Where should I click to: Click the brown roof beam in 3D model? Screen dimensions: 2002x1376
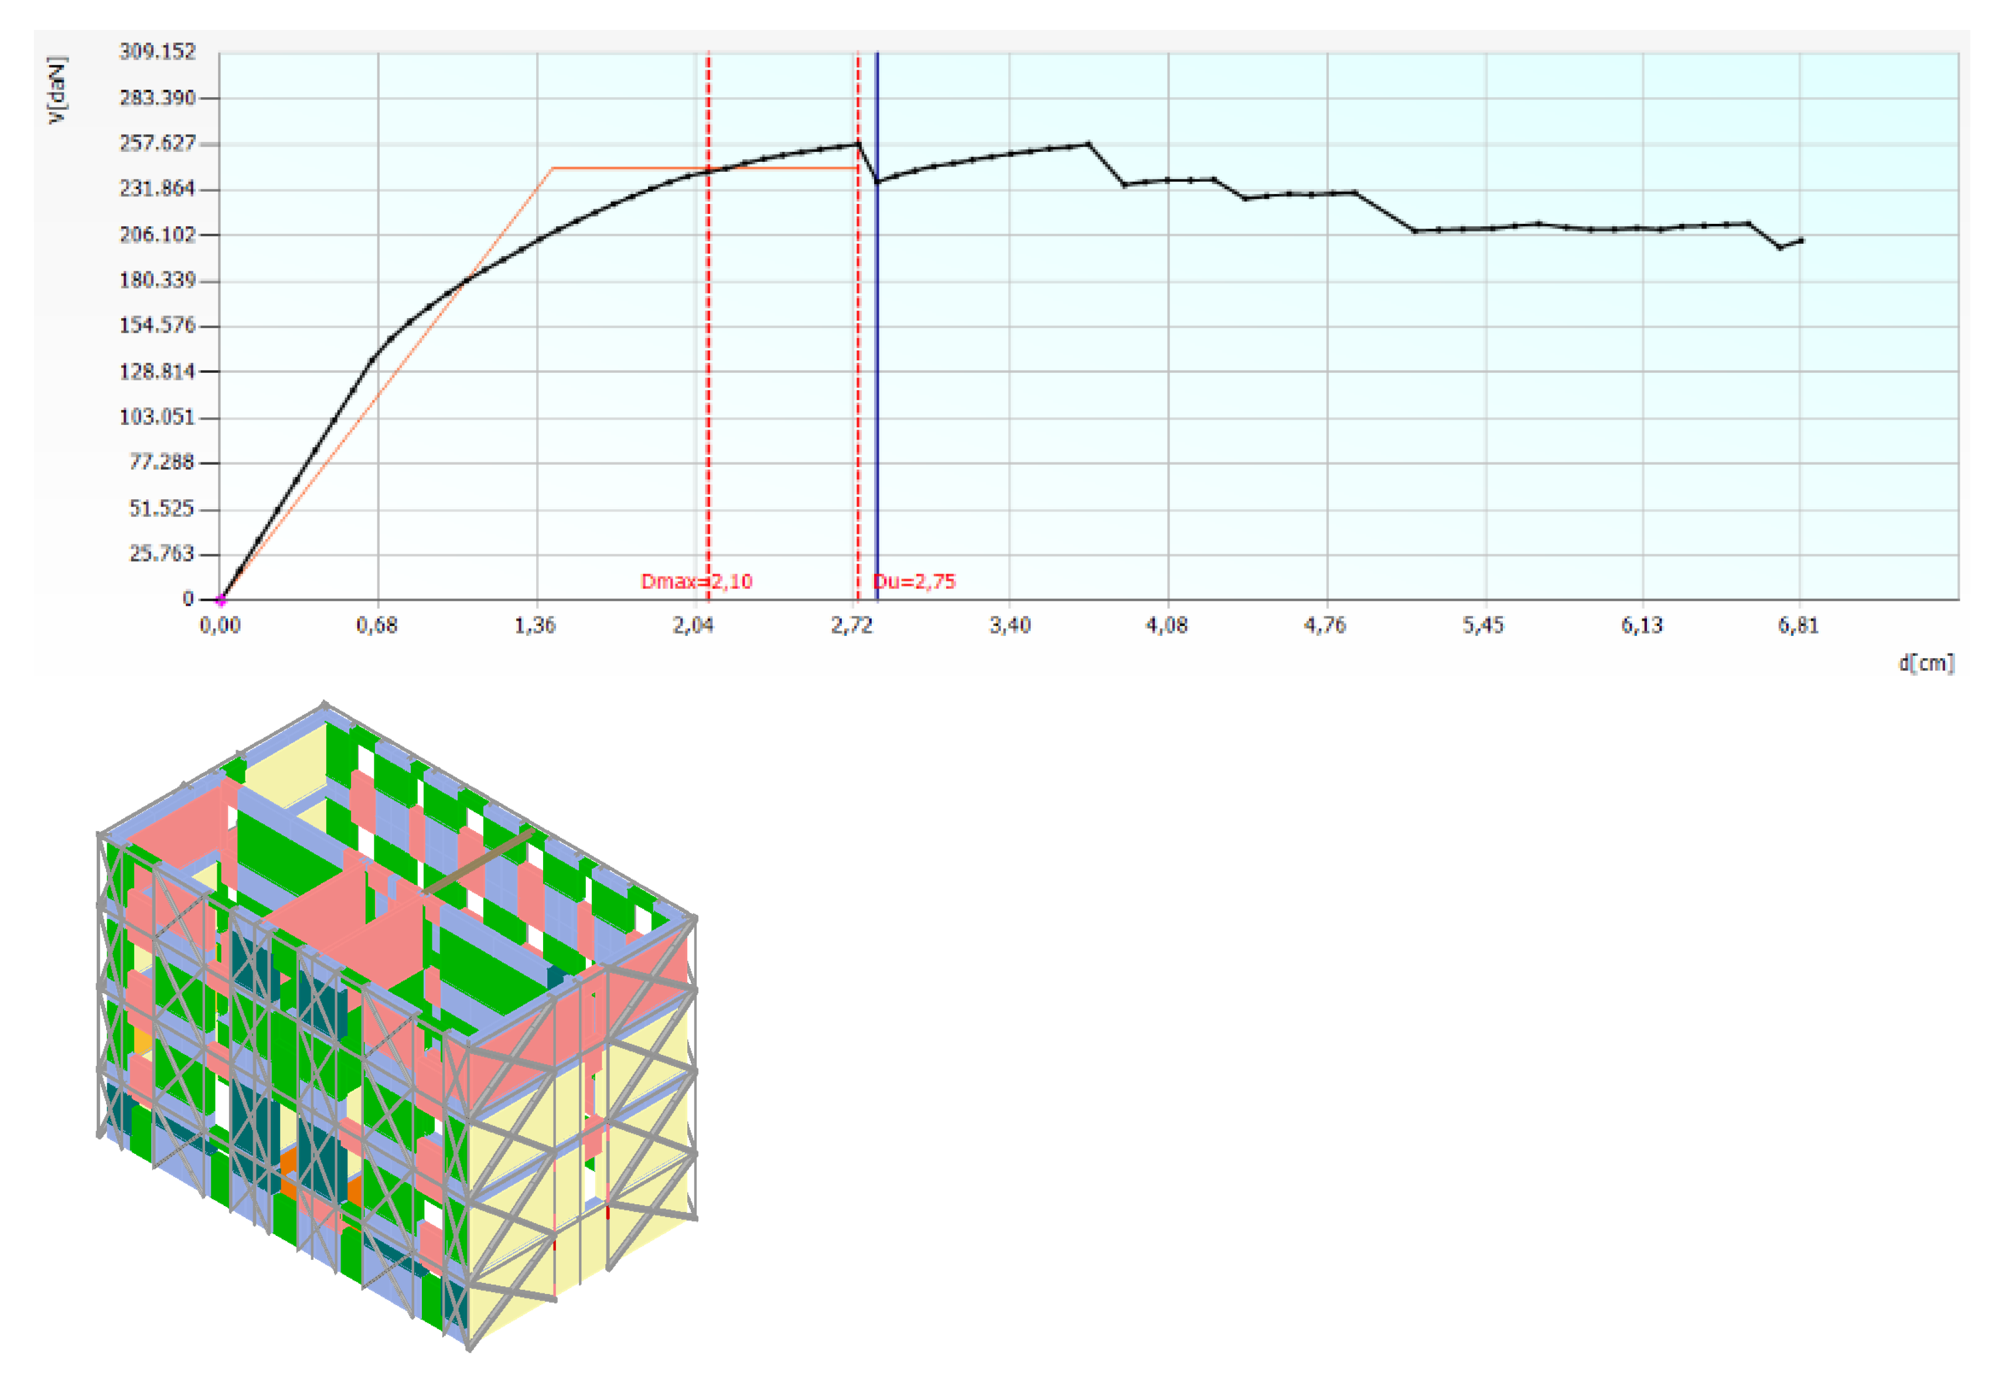click(x=479, y=860)
